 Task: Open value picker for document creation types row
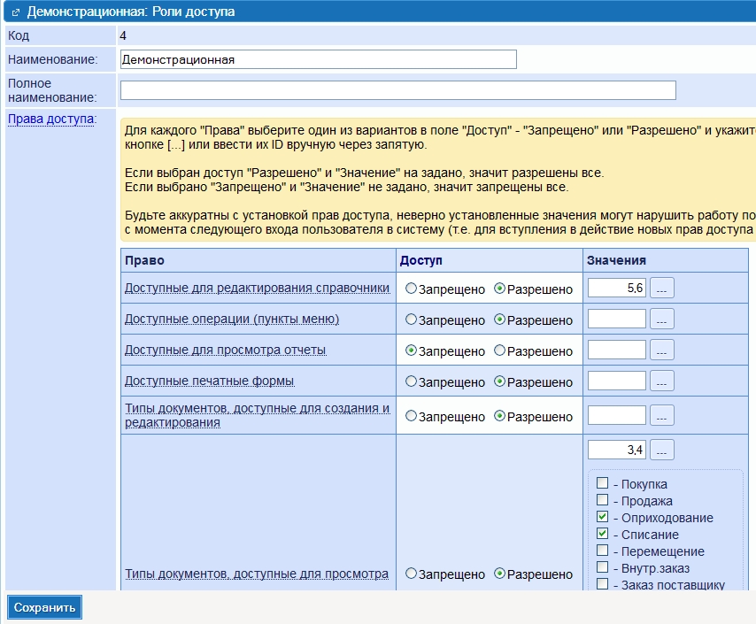[x=661, y=415]
